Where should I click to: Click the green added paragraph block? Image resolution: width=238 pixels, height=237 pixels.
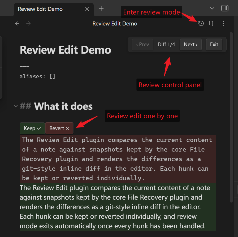[118, 207]
